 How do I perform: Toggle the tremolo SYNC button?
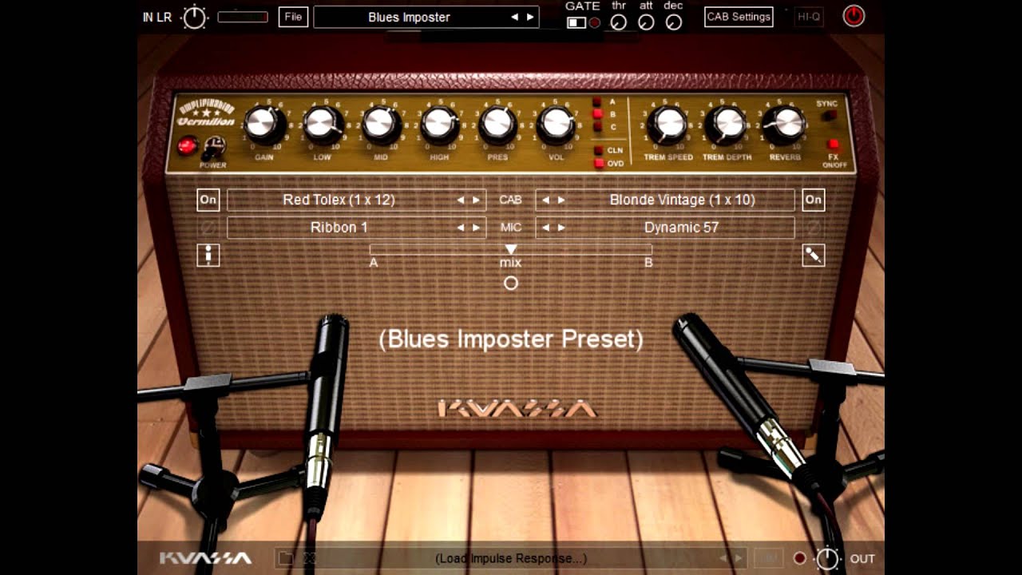point(831,116)
